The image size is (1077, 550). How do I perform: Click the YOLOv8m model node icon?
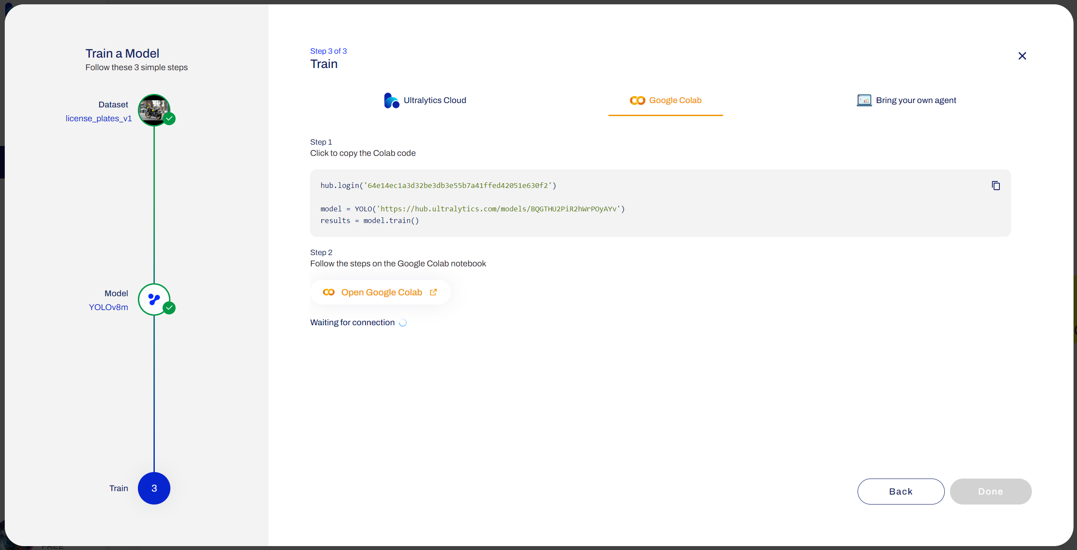(x=154, y=299)
